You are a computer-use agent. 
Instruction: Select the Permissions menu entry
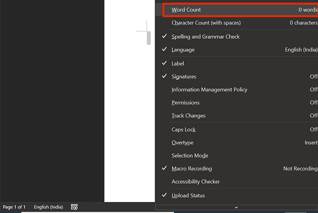pos(185,103)
